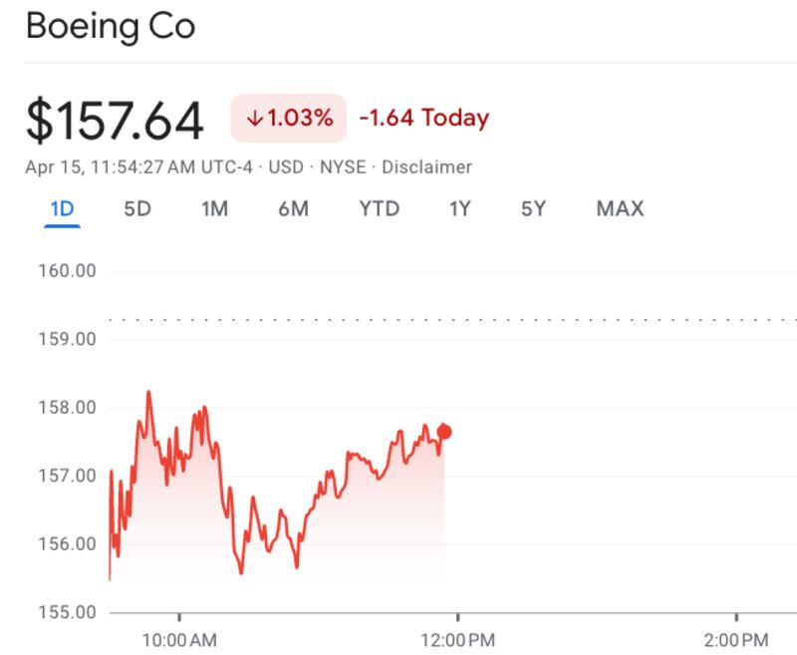Click the down 1.03% change badge
Viewport: 797px width, 655px height.
point(289,119)
